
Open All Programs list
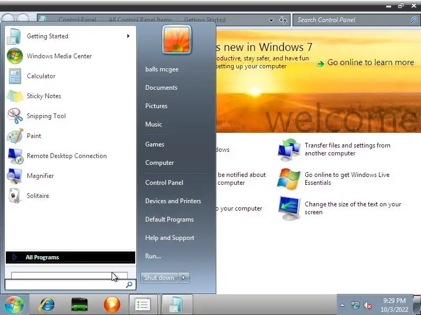(71, 257)
